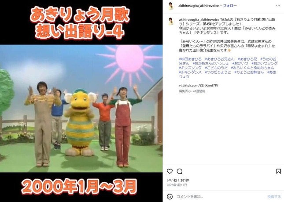Click the コメントを追加 comment input field
The image size is (284, 202).
coord(220,196)
